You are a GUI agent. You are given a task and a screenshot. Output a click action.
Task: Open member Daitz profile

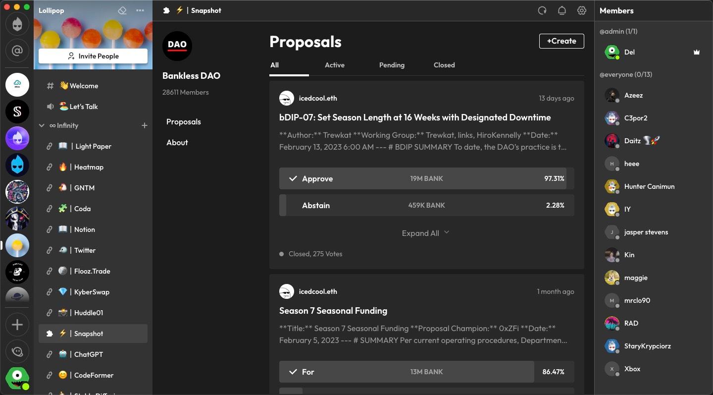pos(654,141)
